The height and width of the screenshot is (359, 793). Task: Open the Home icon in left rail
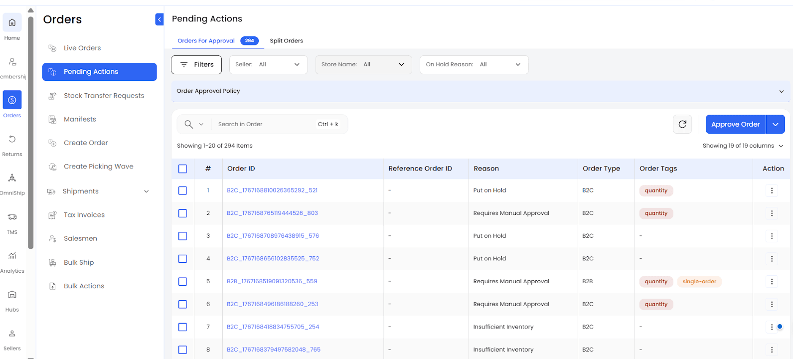(12, 22)
